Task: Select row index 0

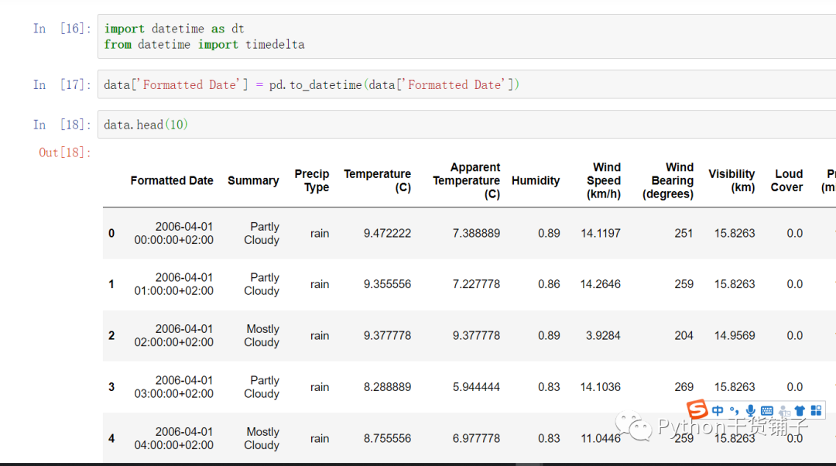Action: (111, 233)
